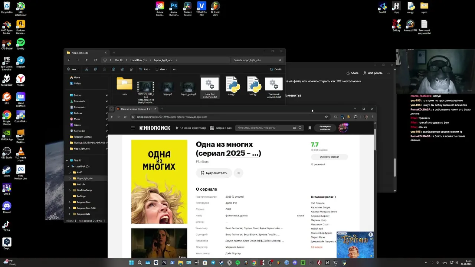Open Титры о вас section
Image resolution: width=475 pixels, height=267 pixels.
click(x=221, y=128)
